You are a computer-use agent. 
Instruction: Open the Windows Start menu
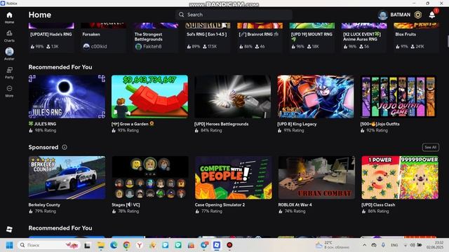pyautogui.click(x=9, y=245)
